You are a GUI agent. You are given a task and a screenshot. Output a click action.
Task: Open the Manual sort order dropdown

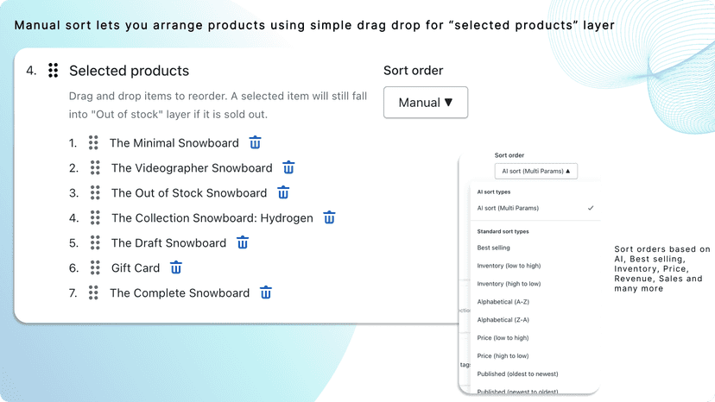[x=426, y=103]
